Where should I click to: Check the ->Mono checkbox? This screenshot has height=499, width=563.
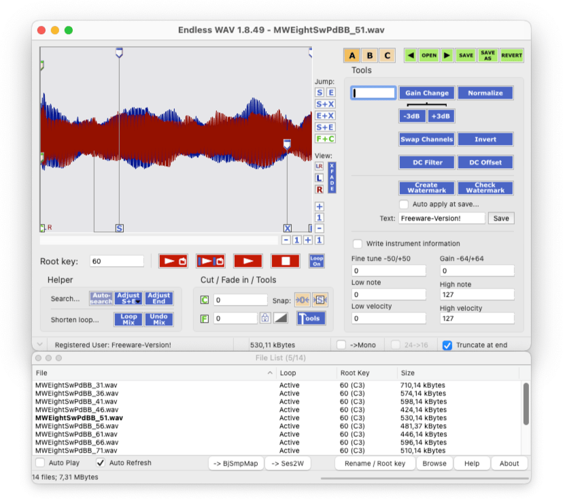(x=341, y=344)
